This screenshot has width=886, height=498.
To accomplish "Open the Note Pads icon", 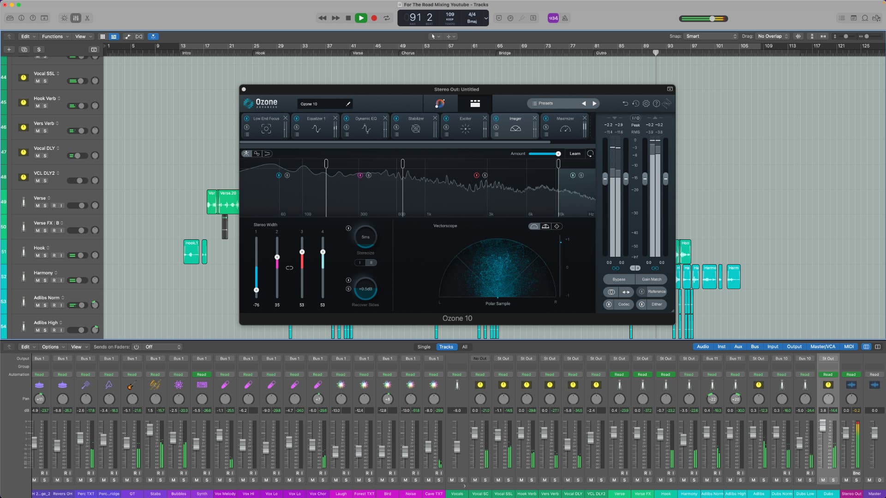I will (x=853, y=18).
